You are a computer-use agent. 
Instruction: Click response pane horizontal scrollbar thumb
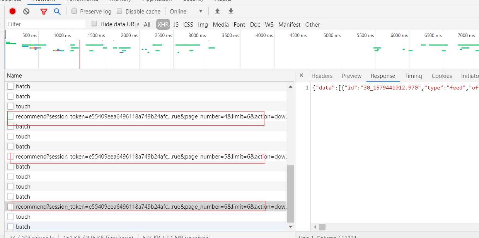322,227
